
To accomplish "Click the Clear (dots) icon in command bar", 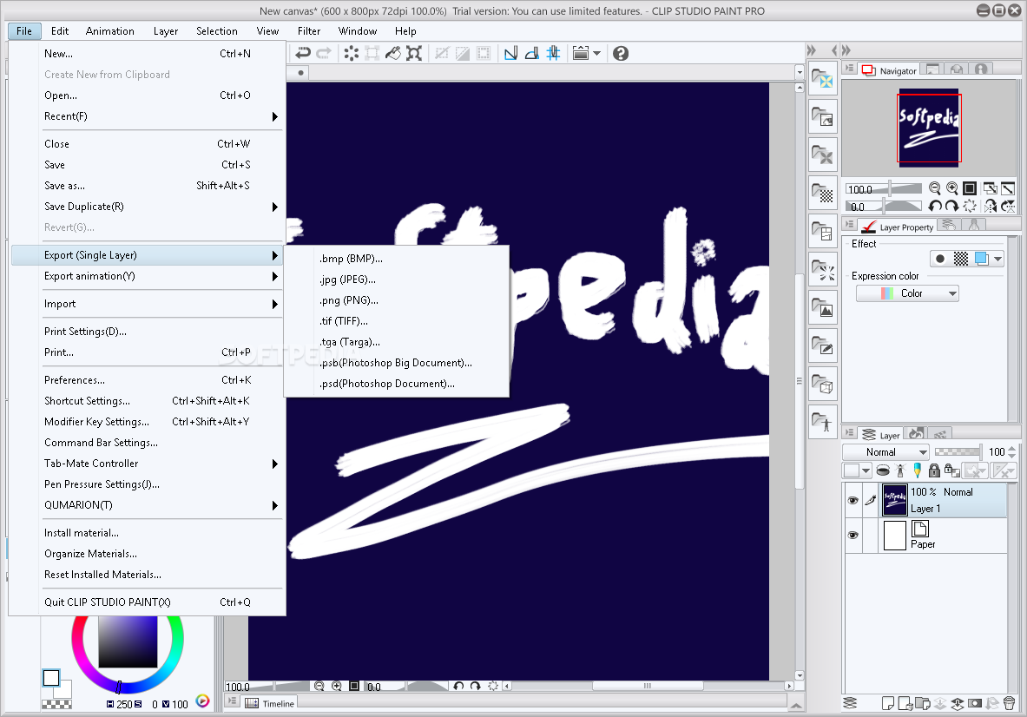I will 351,53.
